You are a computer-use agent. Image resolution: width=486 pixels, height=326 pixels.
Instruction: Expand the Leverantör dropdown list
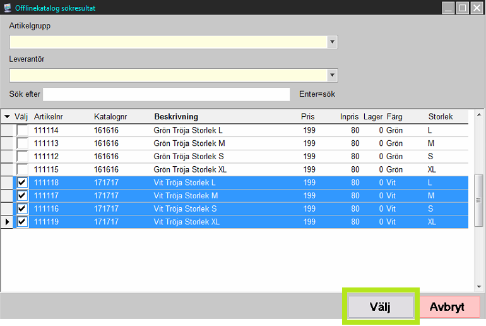coord(333,75)
